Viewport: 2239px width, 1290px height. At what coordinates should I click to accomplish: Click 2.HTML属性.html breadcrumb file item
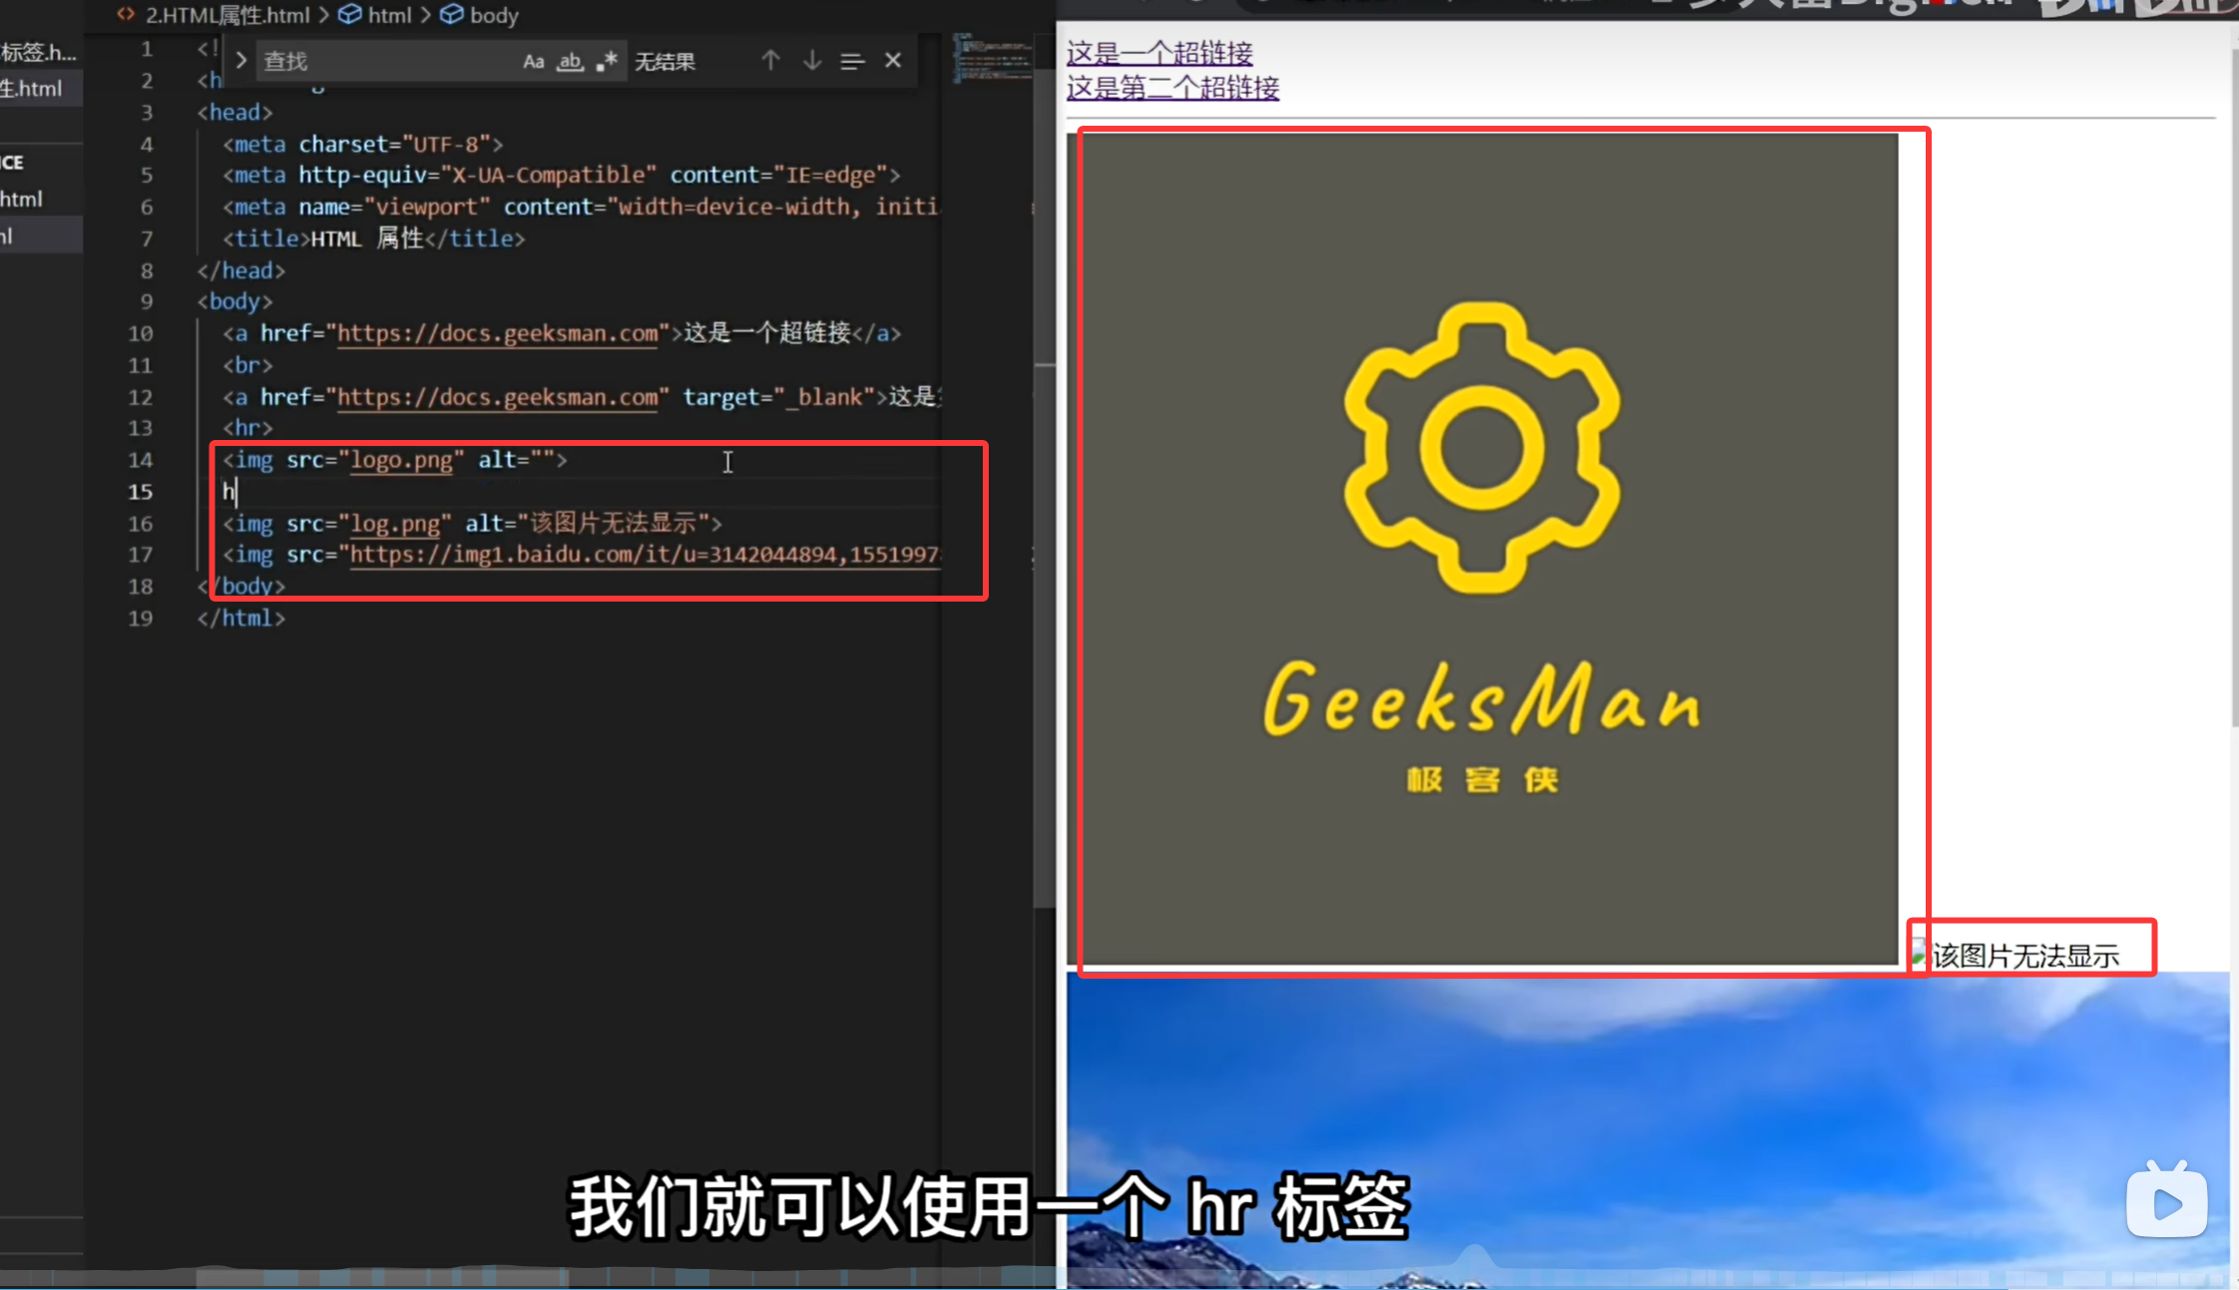(227, 15)
